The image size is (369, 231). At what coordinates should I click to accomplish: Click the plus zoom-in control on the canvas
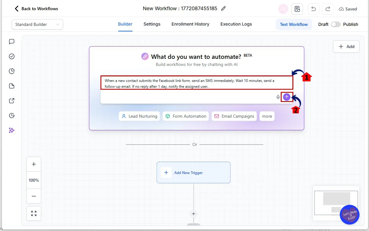click(x=34, y=164)
